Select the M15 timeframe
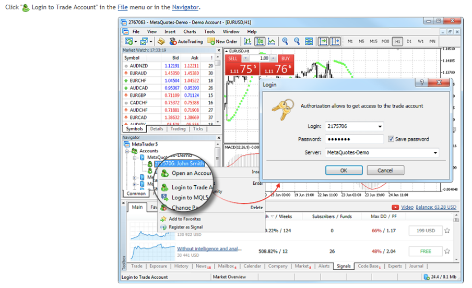472x288 pixels. click(x=373, y=41)
